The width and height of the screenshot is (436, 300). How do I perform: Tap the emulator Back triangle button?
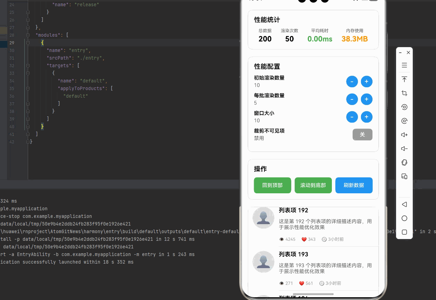(404, 204)
